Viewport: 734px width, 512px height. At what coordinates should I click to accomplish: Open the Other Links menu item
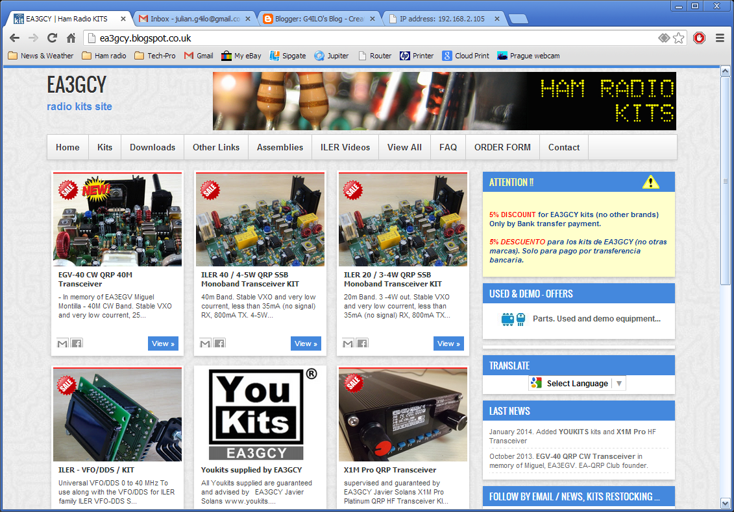click(216, 147)
